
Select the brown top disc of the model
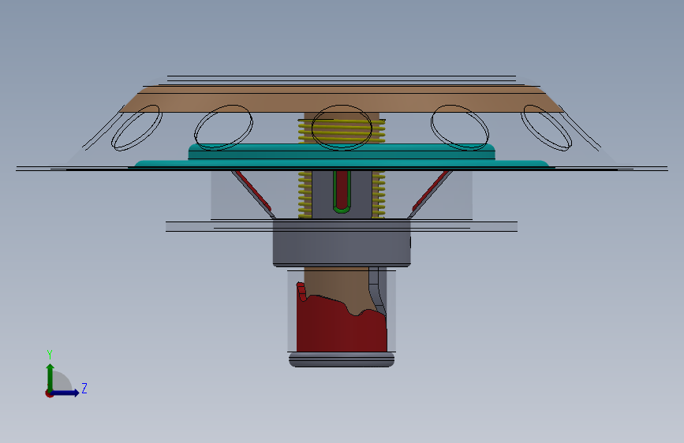point(341,99)
